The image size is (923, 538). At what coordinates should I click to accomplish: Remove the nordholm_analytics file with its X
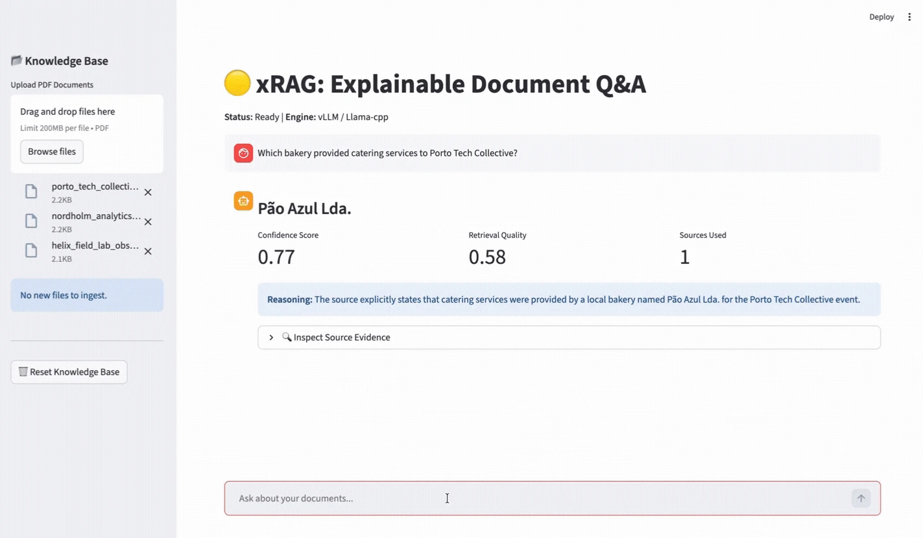148,222
